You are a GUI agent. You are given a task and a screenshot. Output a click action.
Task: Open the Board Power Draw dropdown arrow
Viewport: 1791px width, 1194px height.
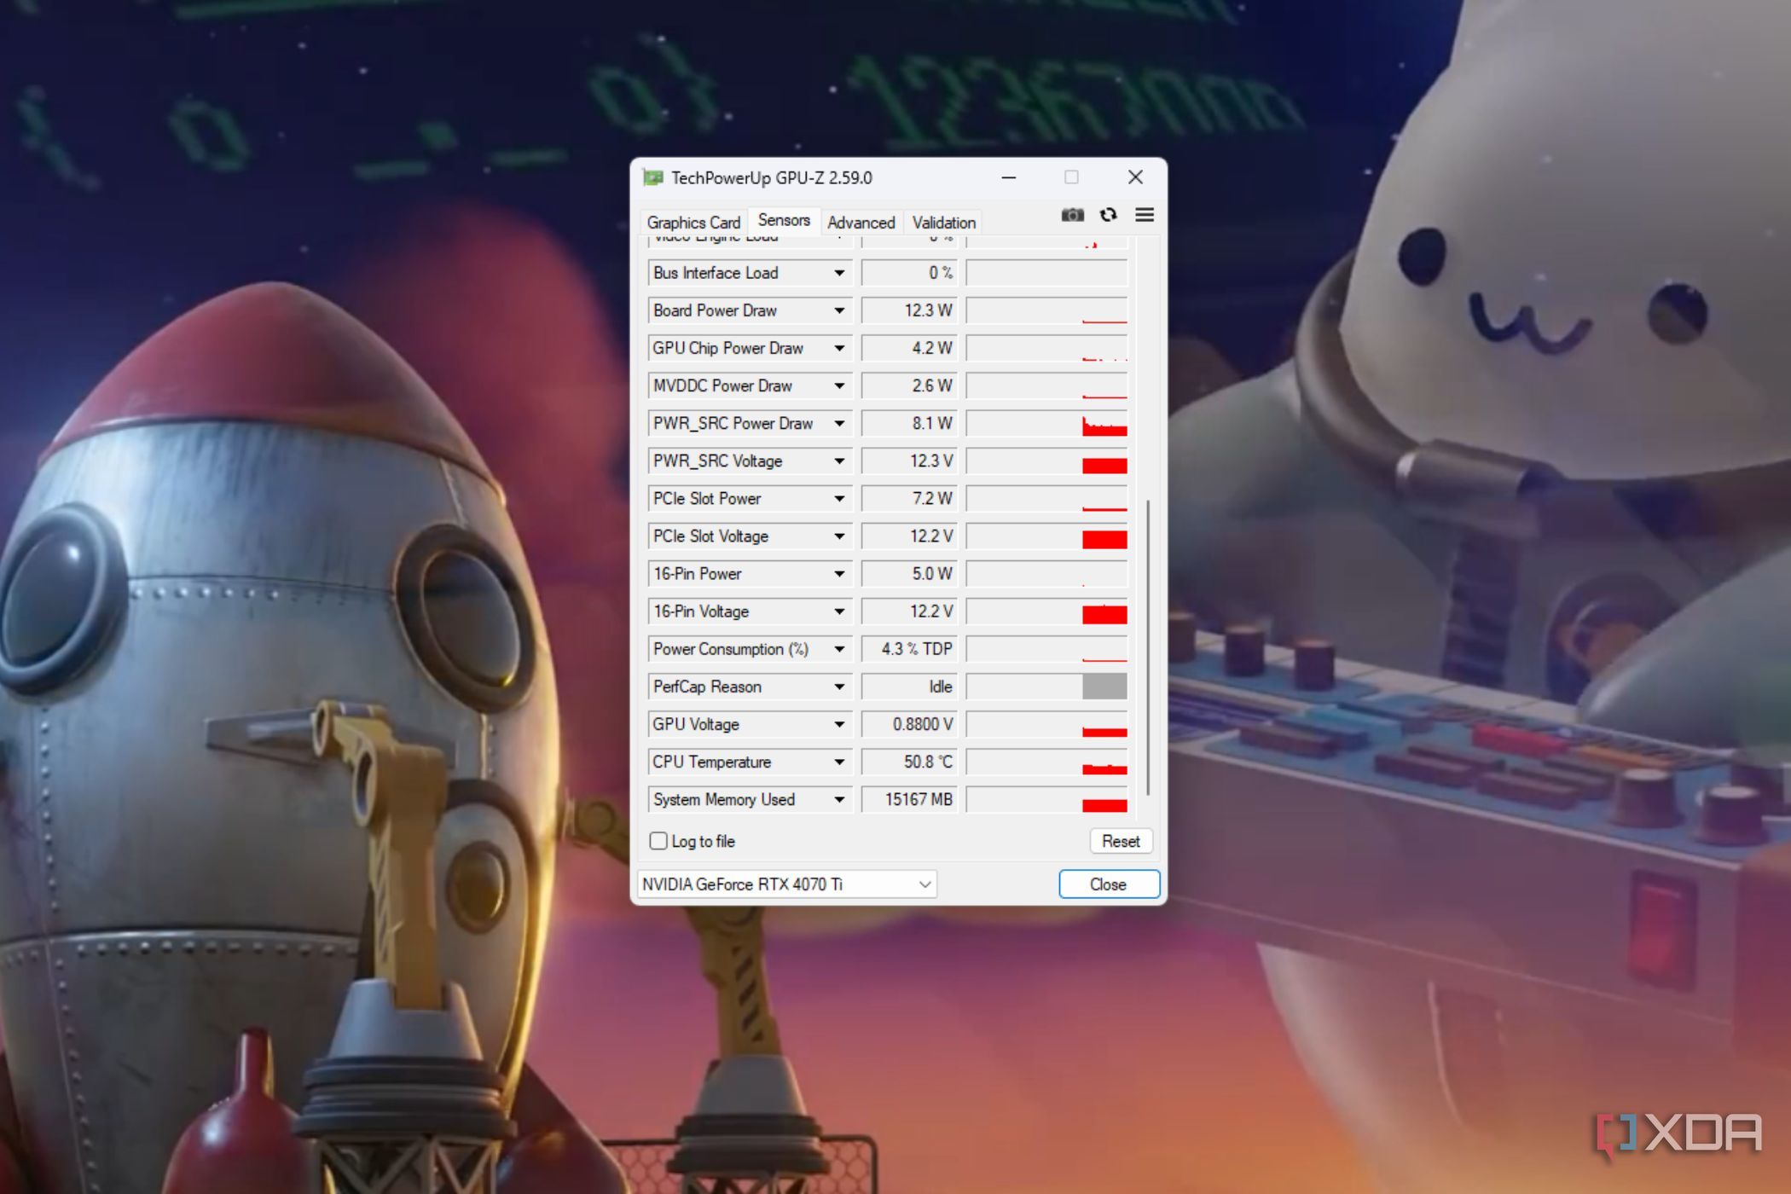click(x=839, y=310)
